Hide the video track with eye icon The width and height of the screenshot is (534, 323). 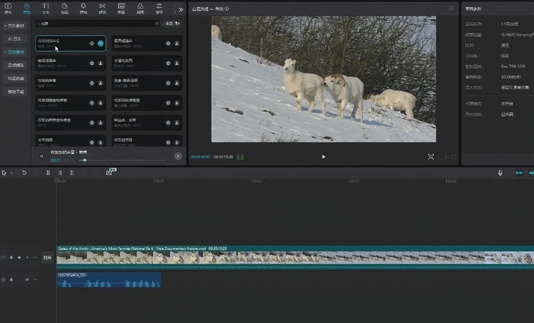tap(19, 258)
